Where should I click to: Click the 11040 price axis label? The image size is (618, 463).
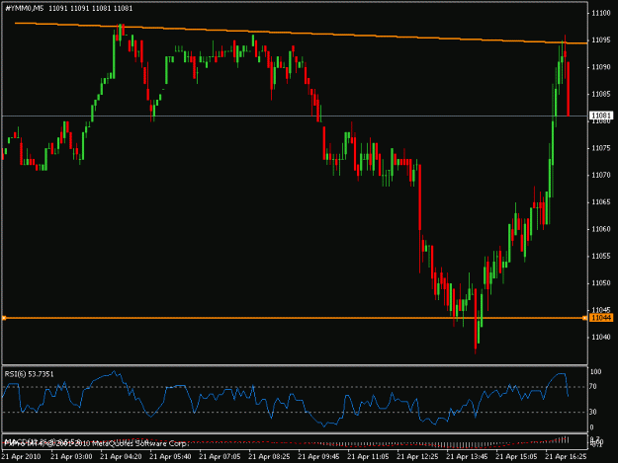click(x=601, y=337)
